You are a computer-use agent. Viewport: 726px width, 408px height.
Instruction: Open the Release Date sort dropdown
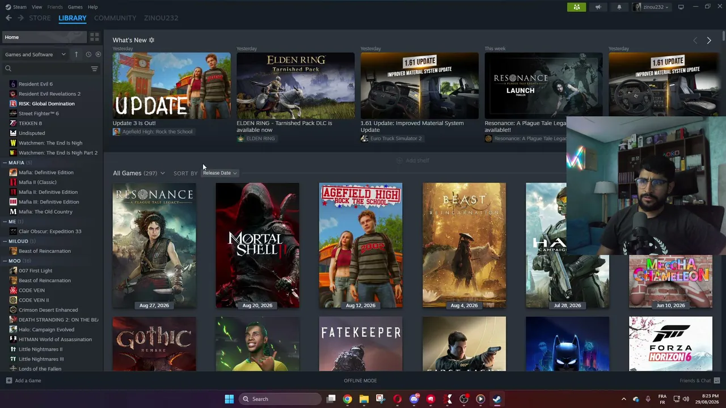coord(220,173)
